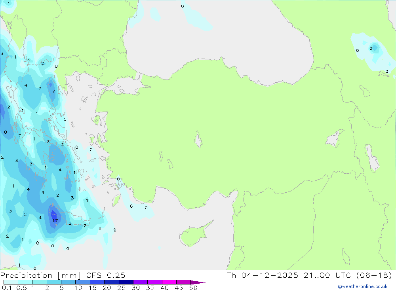This screenshot has width=396, height=290.
Task: Click the 'Precipitation [mm]' title text
Action: (41, 275)
